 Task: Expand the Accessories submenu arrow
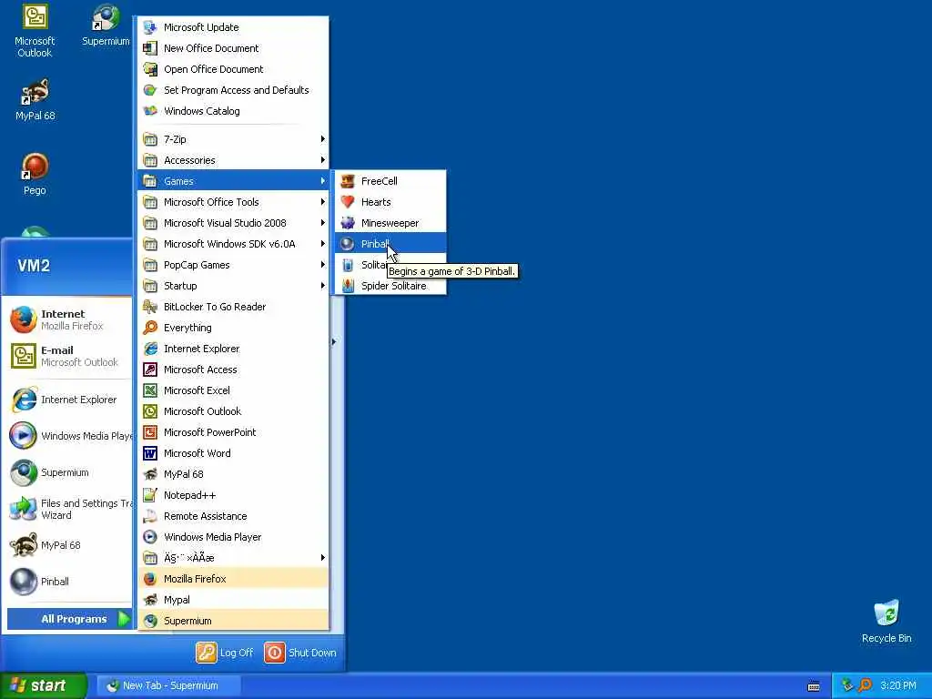323,160
